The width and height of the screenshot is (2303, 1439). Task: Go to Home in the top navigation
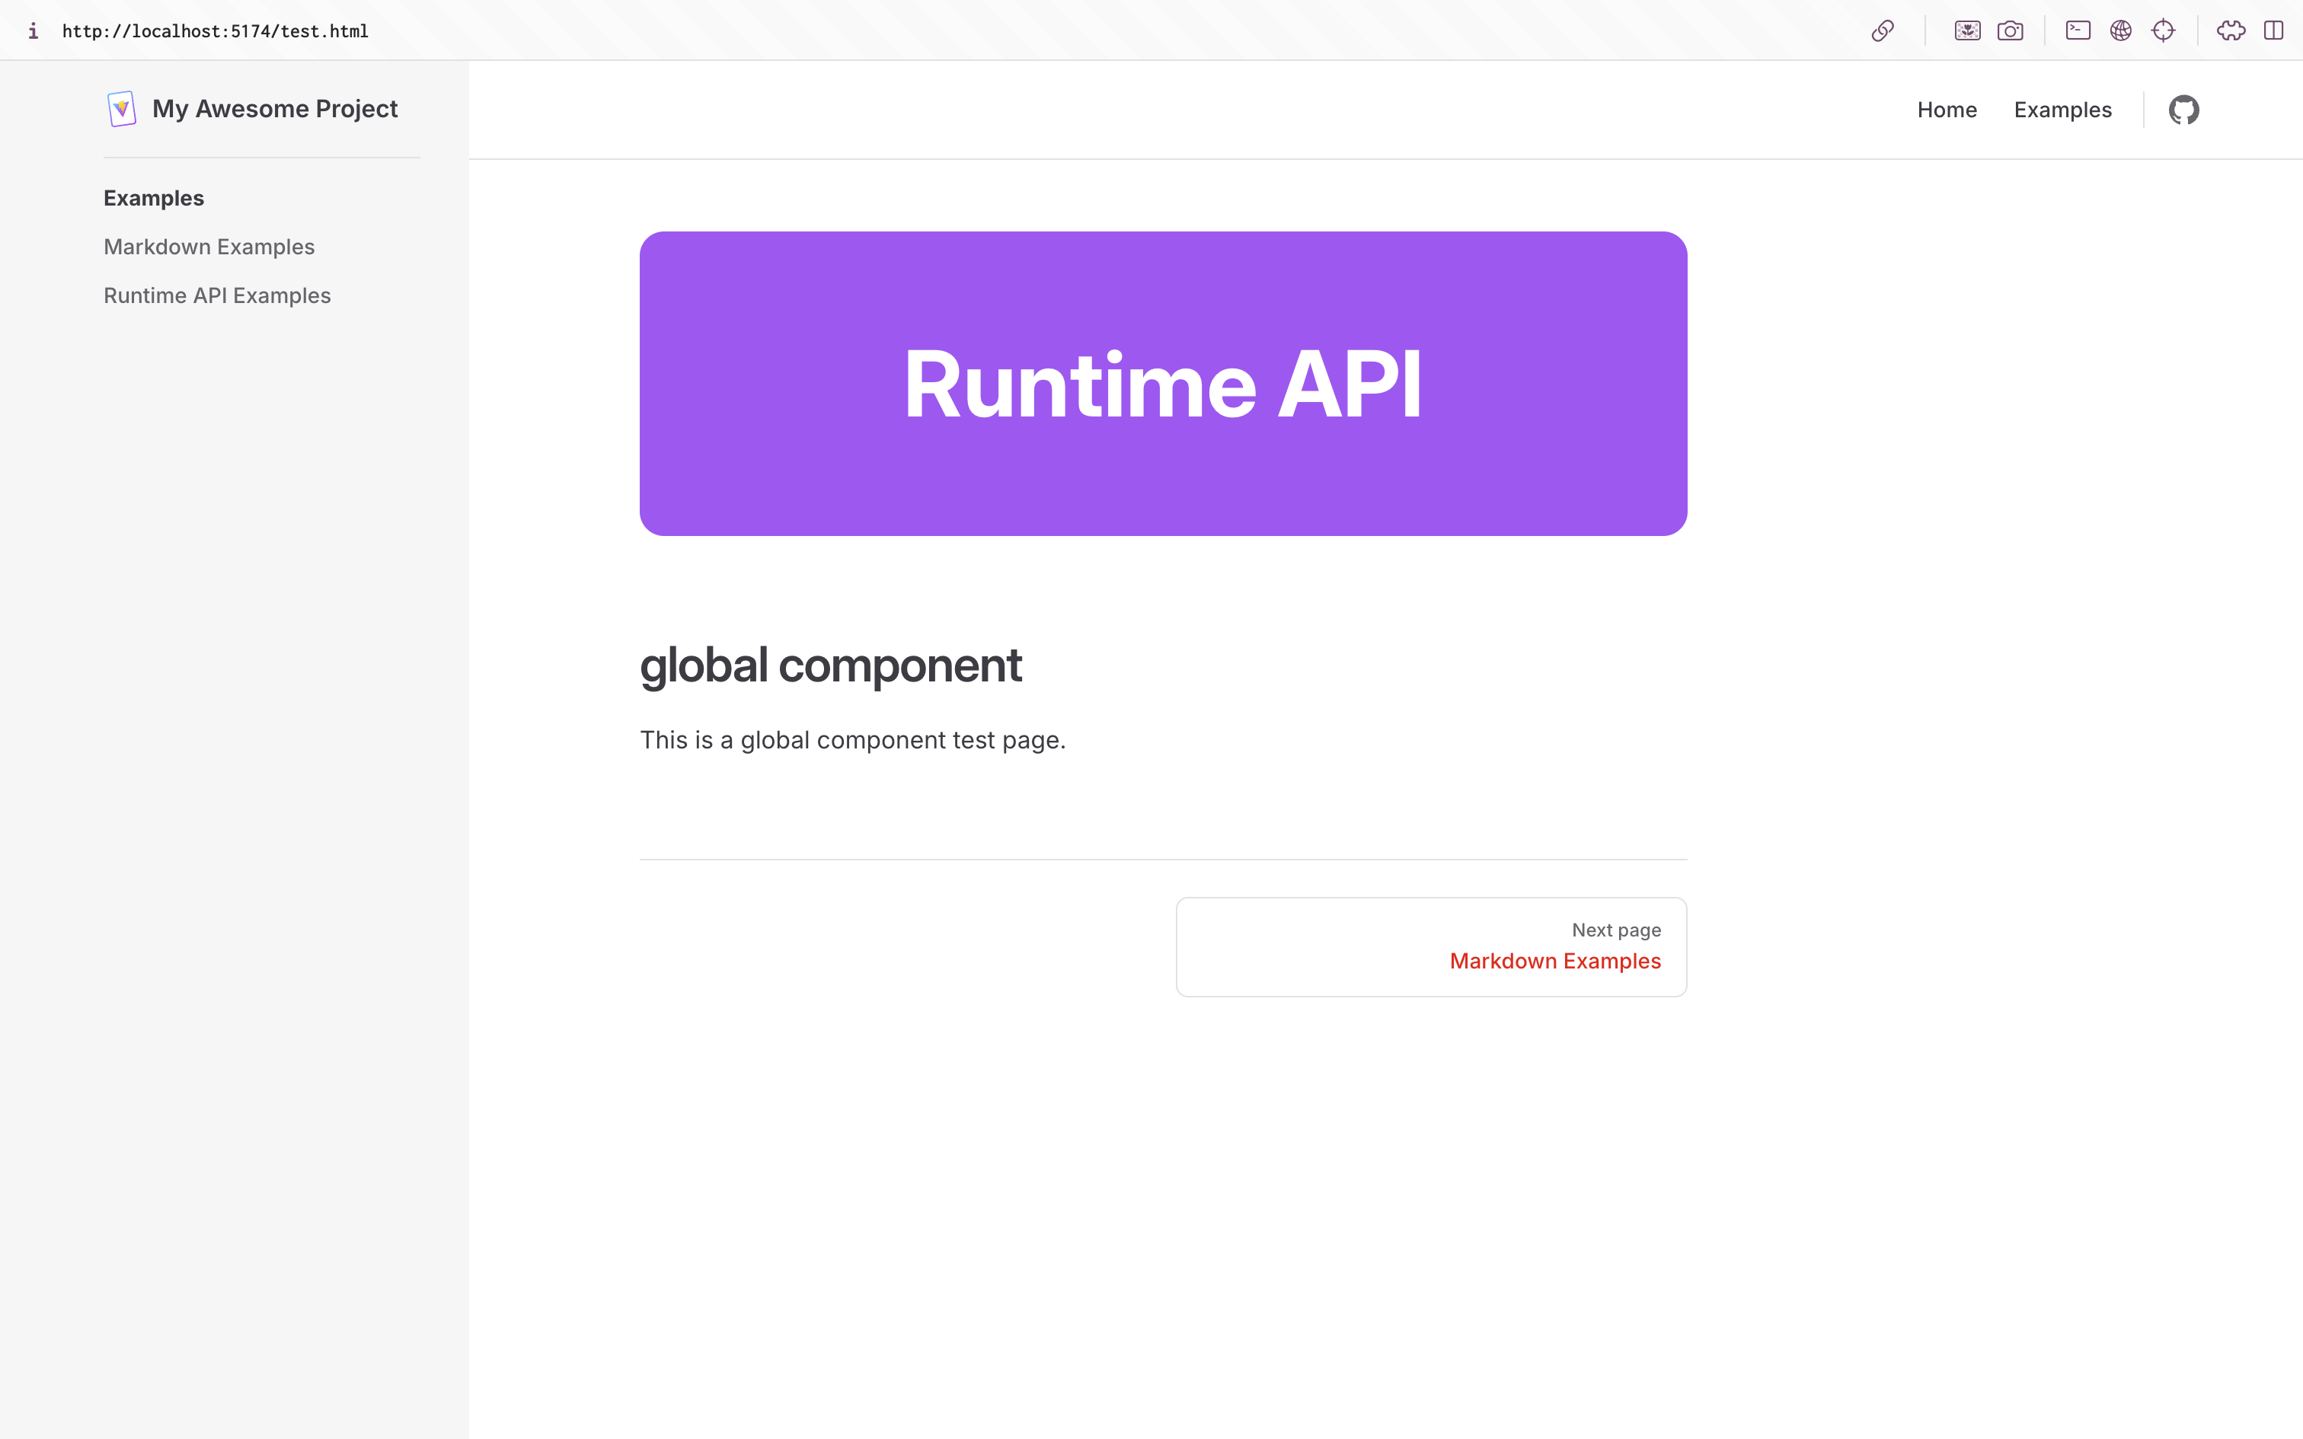[x=1947, y=110]
